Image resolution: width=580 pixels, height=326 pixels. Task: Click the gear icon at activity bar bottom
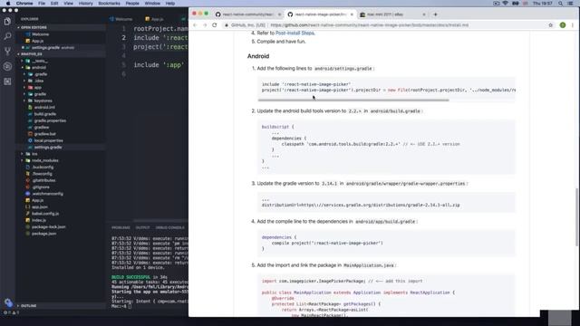coord(8,302)
